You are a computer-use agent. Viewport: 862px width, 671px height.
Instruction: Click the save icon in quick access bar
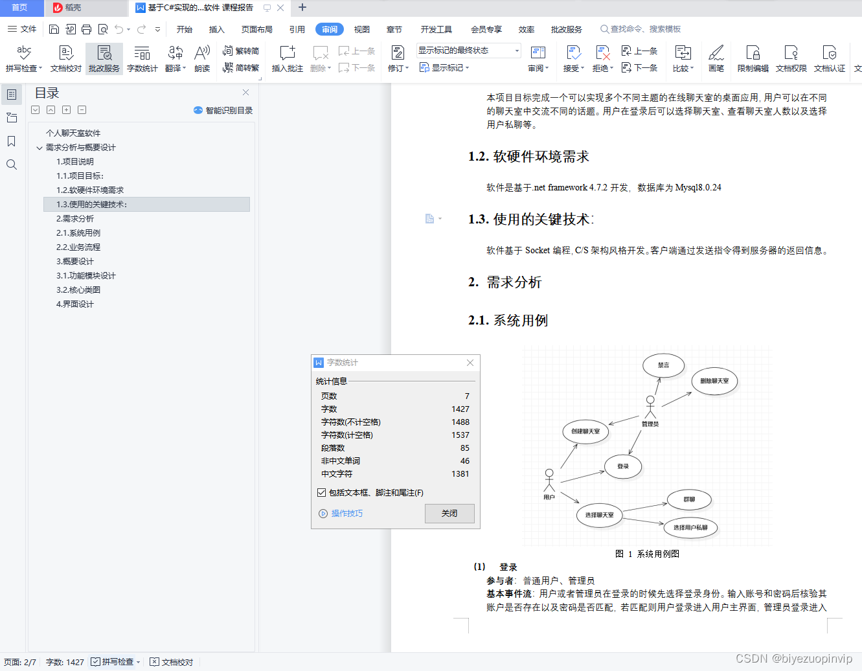tap(54, 29)
